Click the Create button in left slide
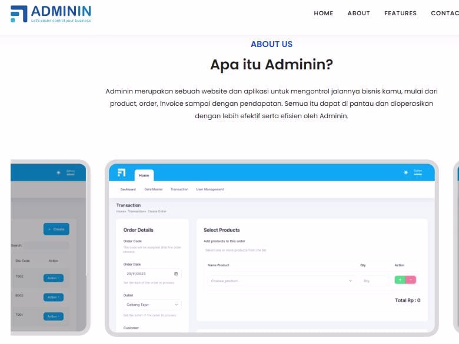Screen dimensions: 459x344 click(x=56, y=229)
